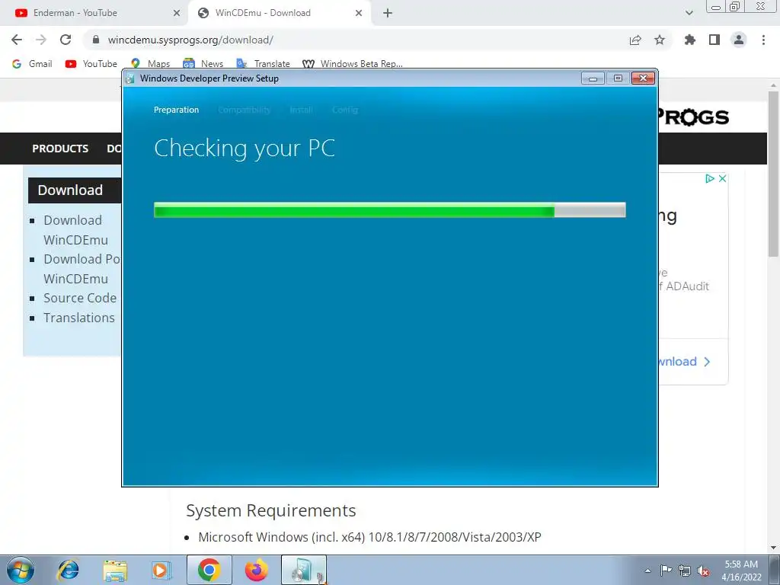Click the page's vertical scrollbar
Viewport: 780px width, 585px height.
pos(773,174)
